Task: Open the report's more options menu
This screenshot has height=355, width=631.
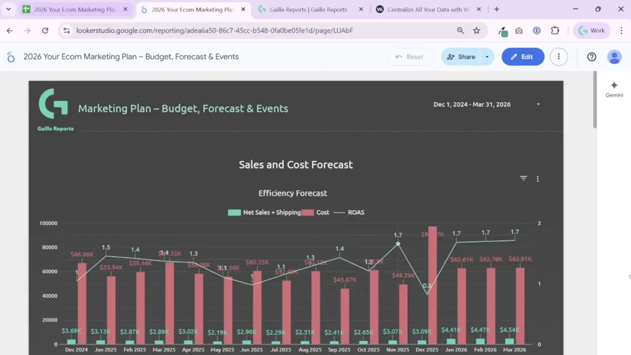Action: click(x=559, y=57)
